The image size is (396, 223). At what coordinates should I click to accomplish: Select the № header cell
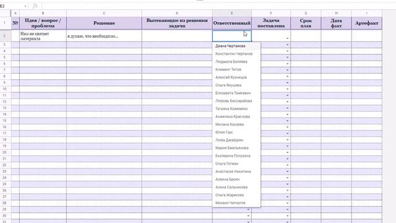pyautogui.click(x=15, y=23)
